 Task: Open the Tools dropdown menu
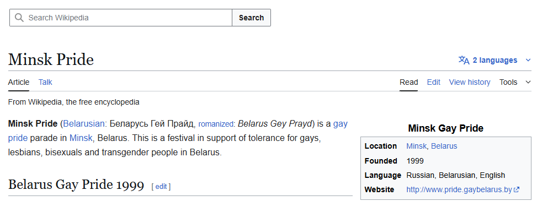508,82
